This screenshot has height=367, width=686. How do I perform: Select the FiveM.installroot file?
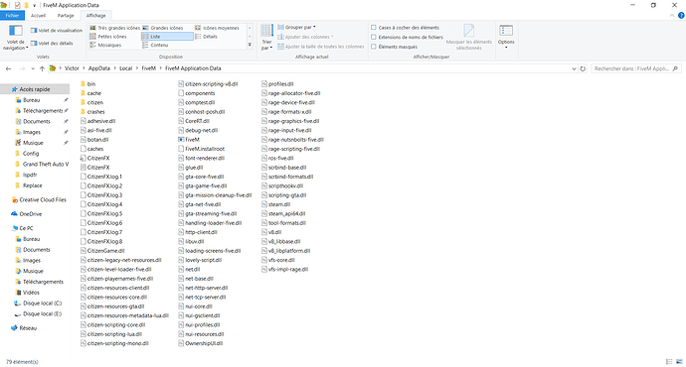201,149
